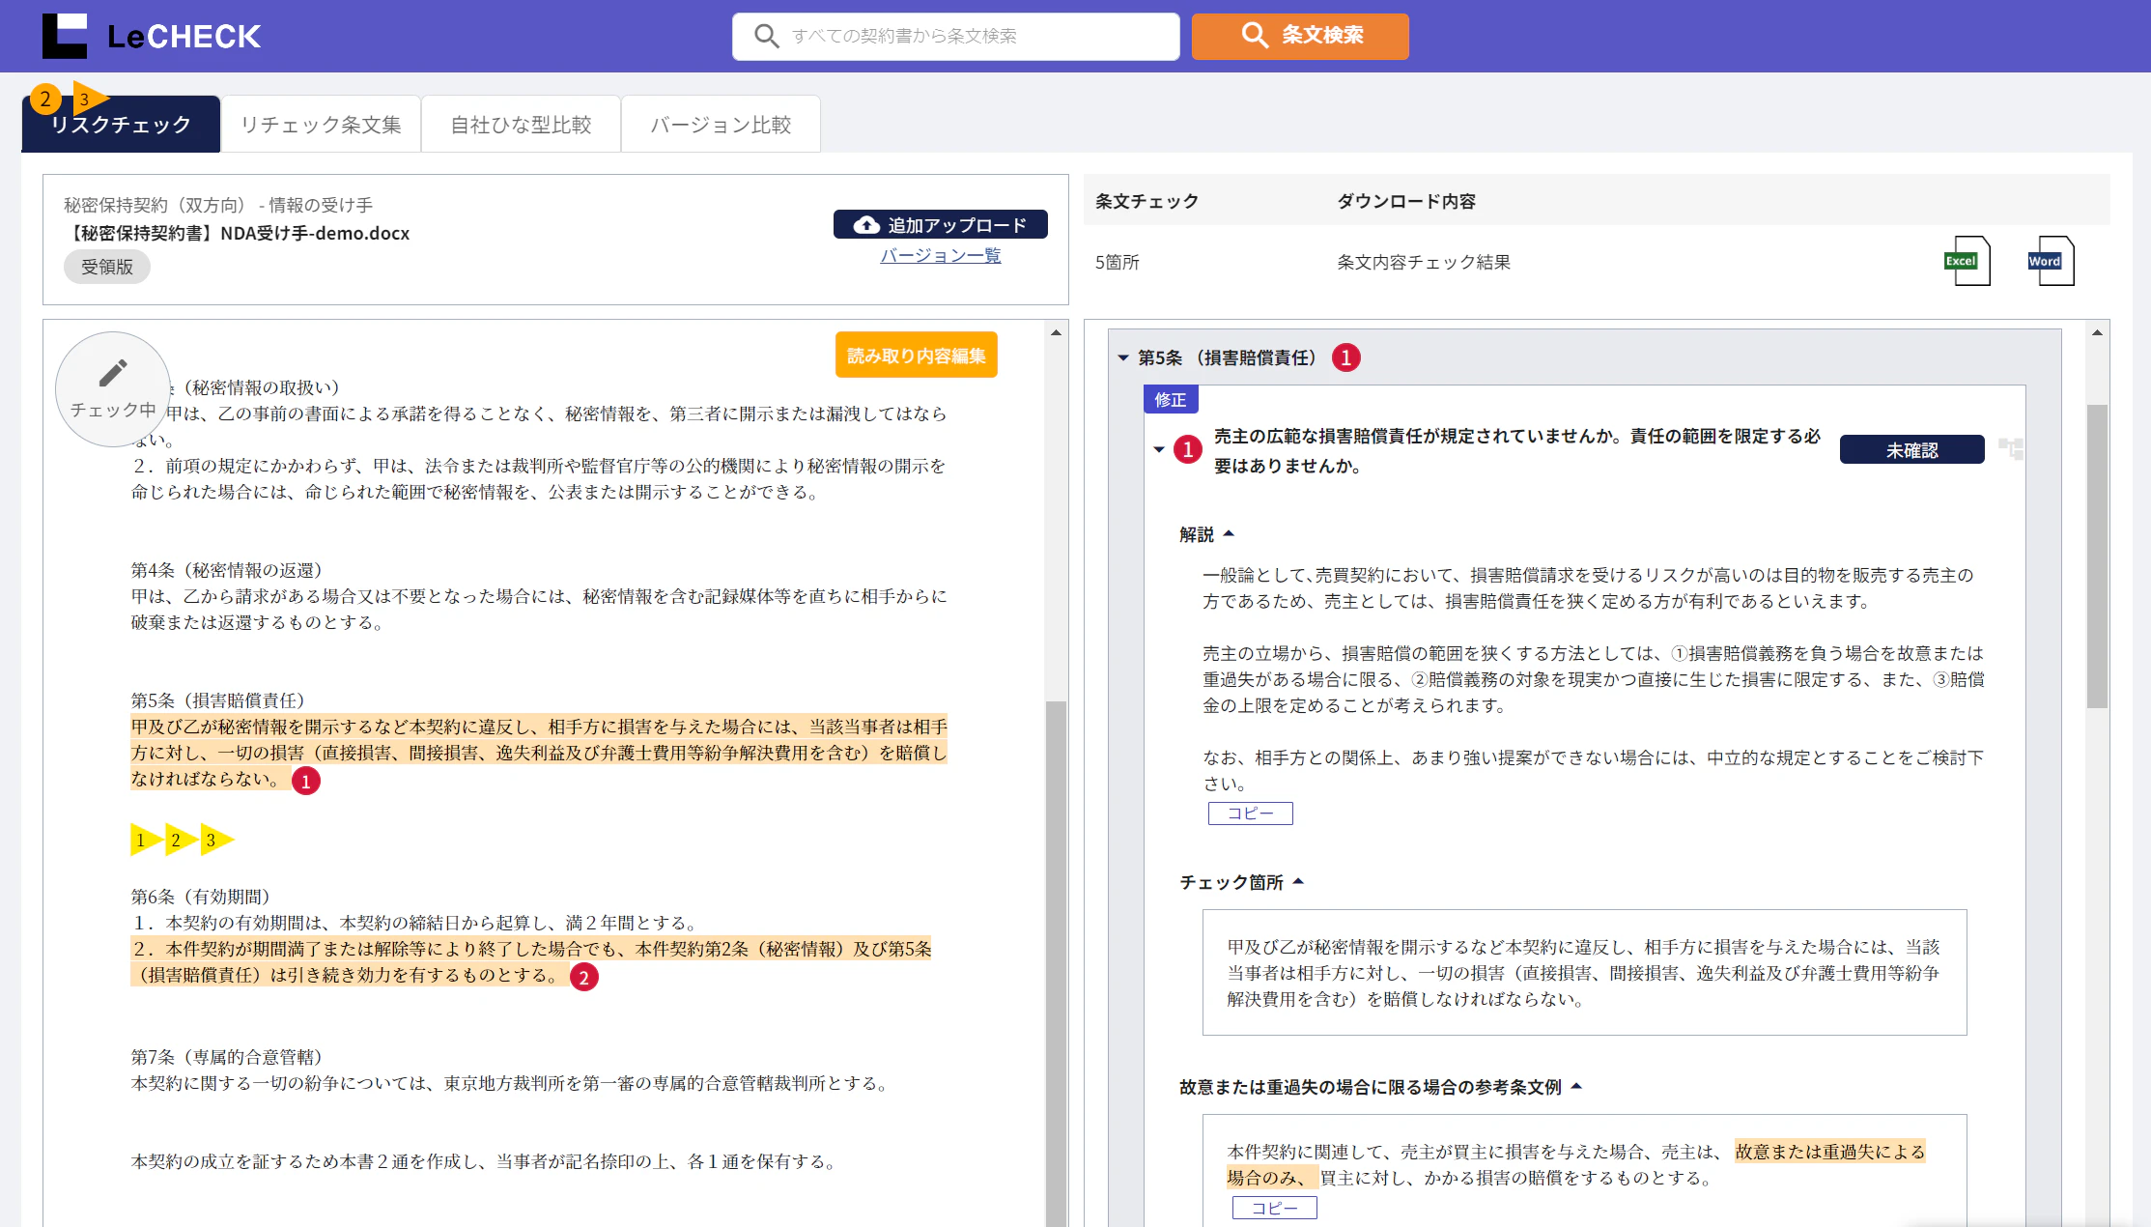Click the right panel vertical scrollbar
The height and width of the screenshot is (1227, 2151).
[x=2096, y=556]
